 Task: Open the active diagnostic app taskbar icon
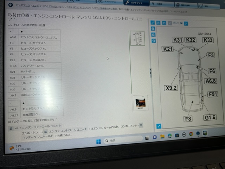pyautogui.click(x=205, y=133)
